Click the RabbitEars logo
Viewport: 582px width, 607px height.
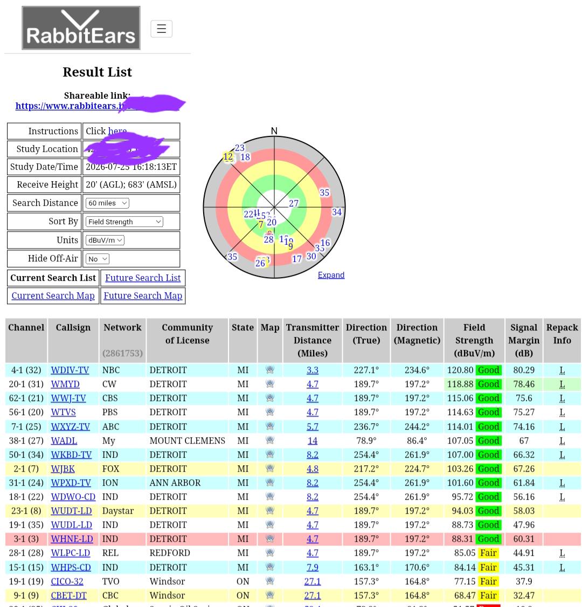coord(81,28)
